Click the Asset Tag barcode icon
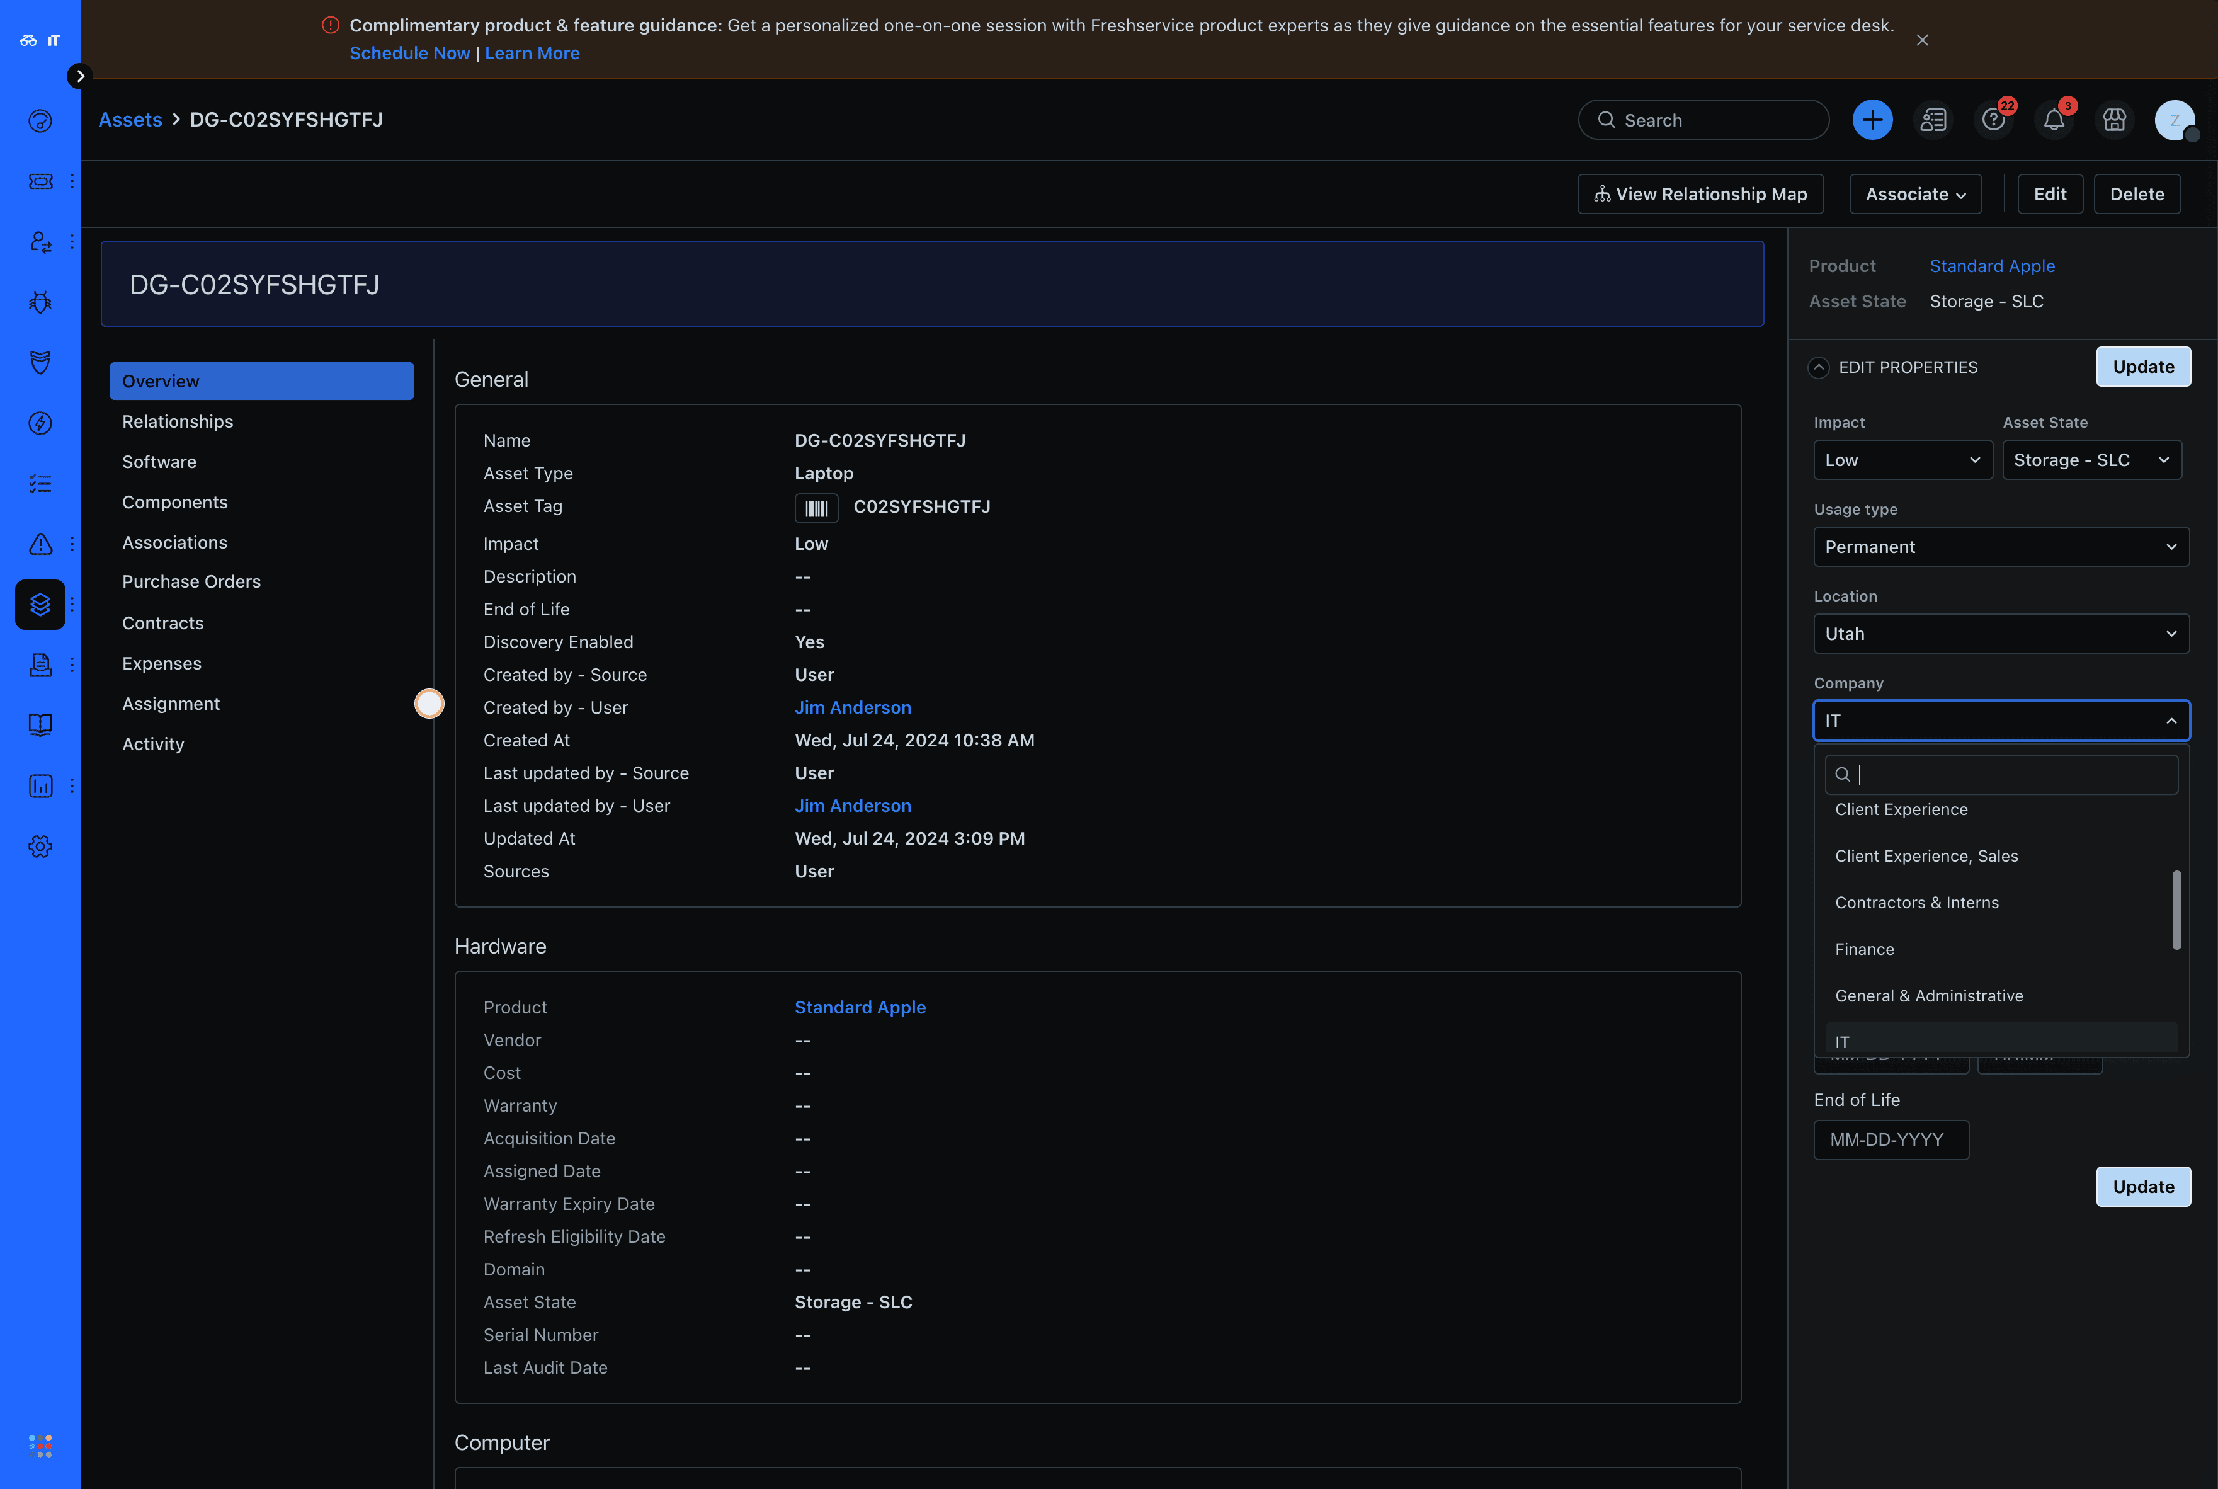Screen dimensions: 2218x1489 (817, 508)
